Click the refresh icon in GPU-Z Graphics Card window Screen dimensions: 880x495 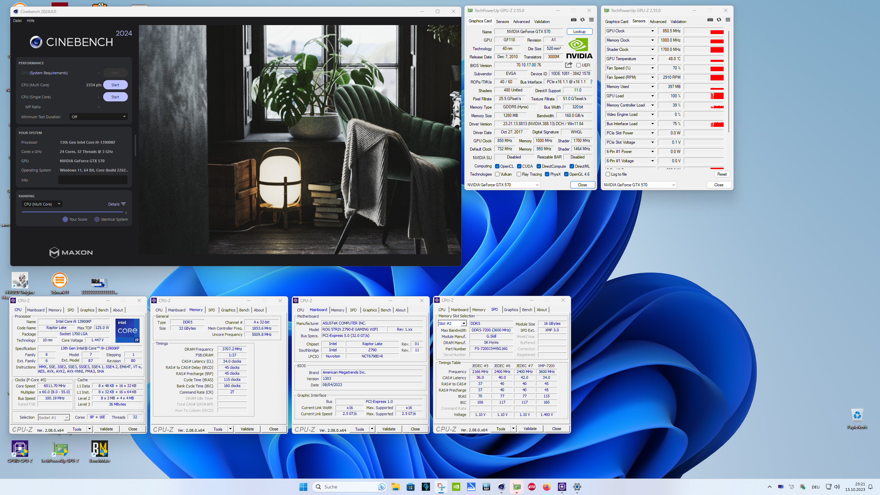582,20
